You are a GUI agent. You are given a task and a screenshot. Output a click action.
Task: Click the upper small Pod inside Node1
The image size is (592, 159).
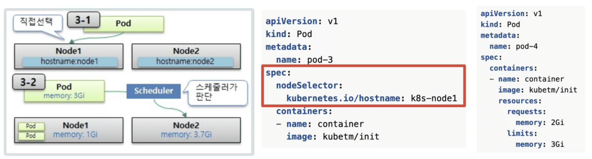31,126
